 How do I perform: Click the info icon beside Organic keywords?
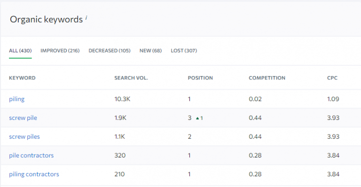click(86, 17)
